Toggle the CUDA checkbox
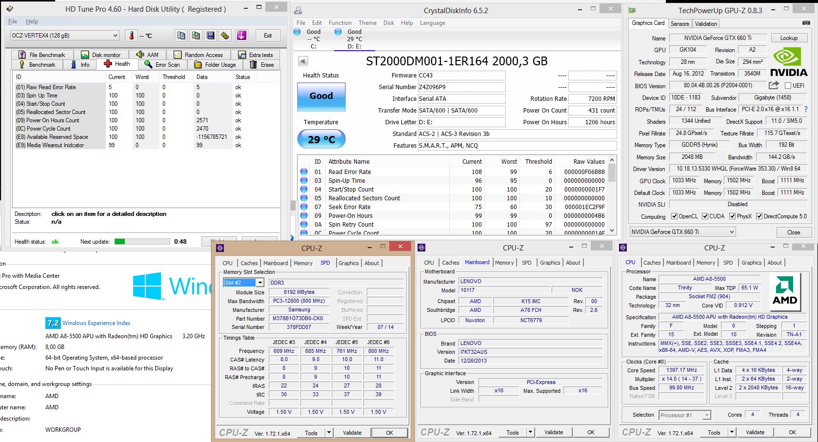 coord(705,216)
